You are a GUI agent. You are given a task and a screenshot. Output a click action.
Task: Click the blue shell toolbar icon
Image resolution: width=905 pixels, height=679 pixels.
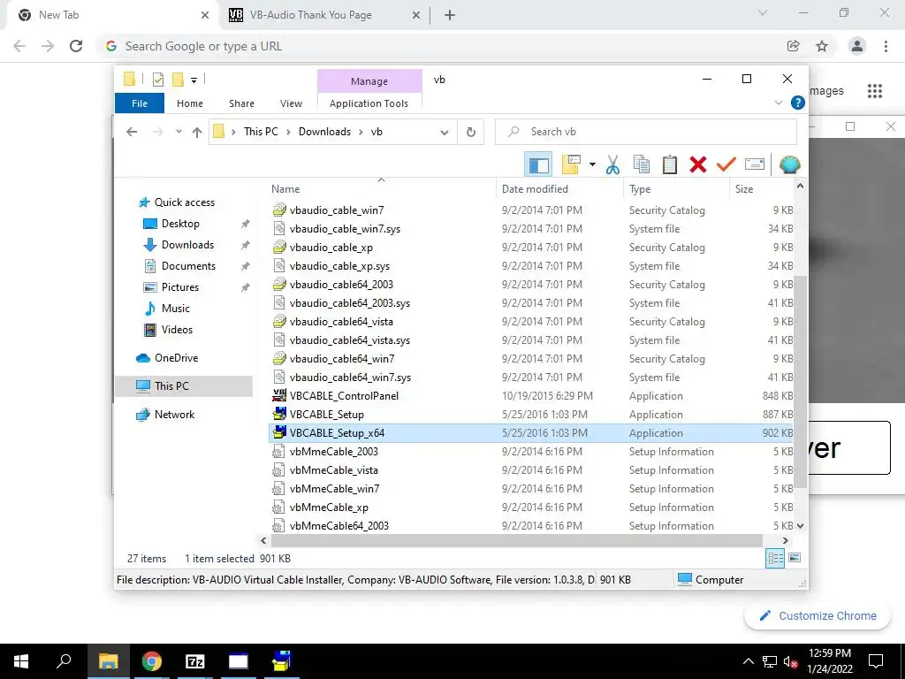click(789, 164)
